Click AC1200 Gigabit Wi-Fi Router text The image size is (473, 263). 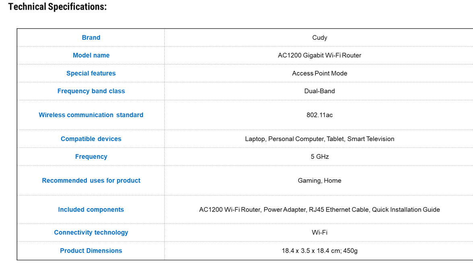[320, 55]
